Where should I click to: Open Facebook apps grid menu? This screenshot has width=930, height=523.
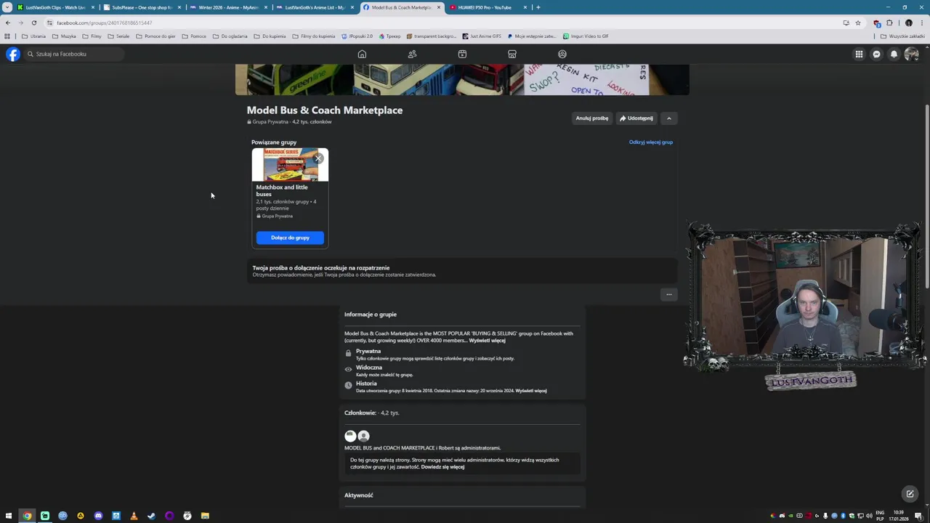859,54
